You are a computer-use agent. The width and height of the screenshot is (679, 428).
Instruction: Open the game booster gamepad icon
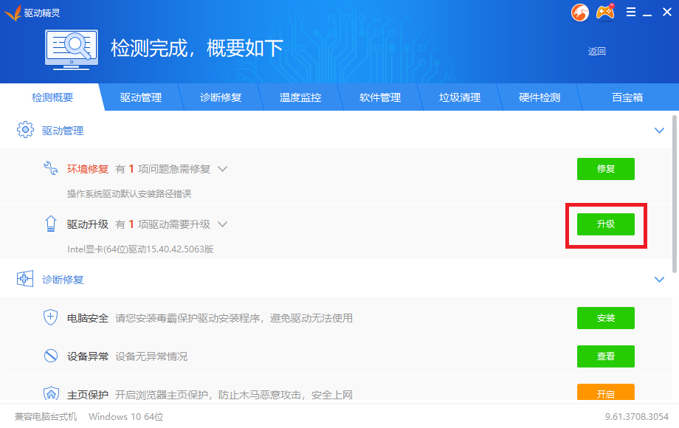pyautogui.click(x=605, y=12)
